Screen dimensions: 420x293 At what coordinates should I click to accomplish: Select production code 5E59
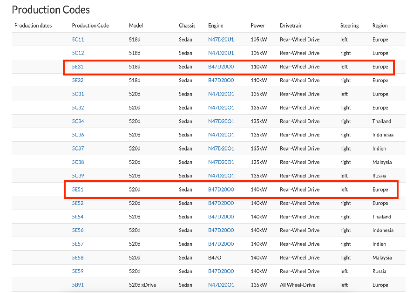[78, 271]
